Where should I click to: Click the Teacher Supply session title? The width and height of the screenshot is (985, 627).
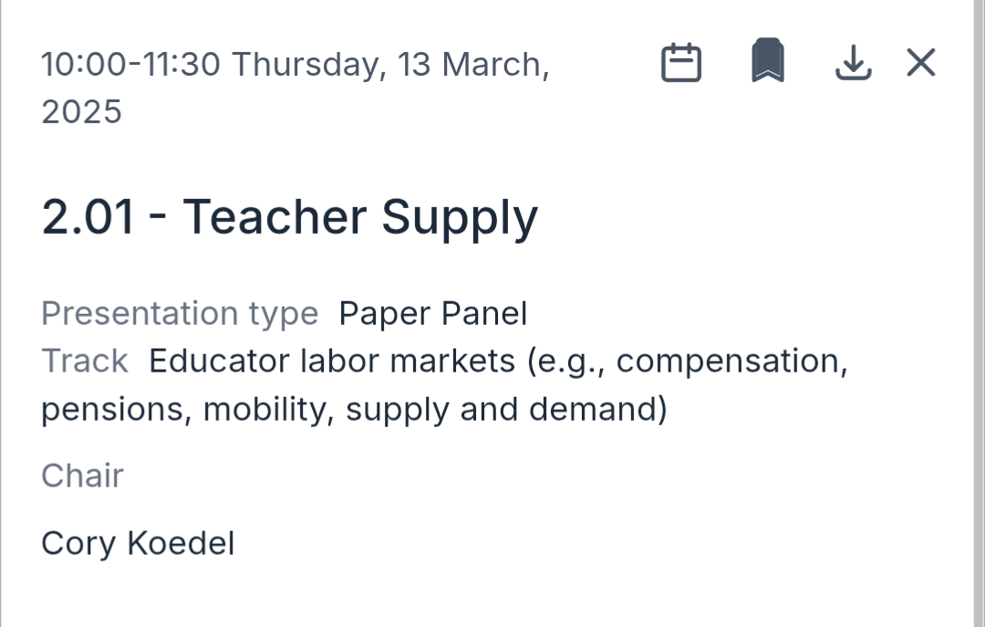tap(360, 217)
